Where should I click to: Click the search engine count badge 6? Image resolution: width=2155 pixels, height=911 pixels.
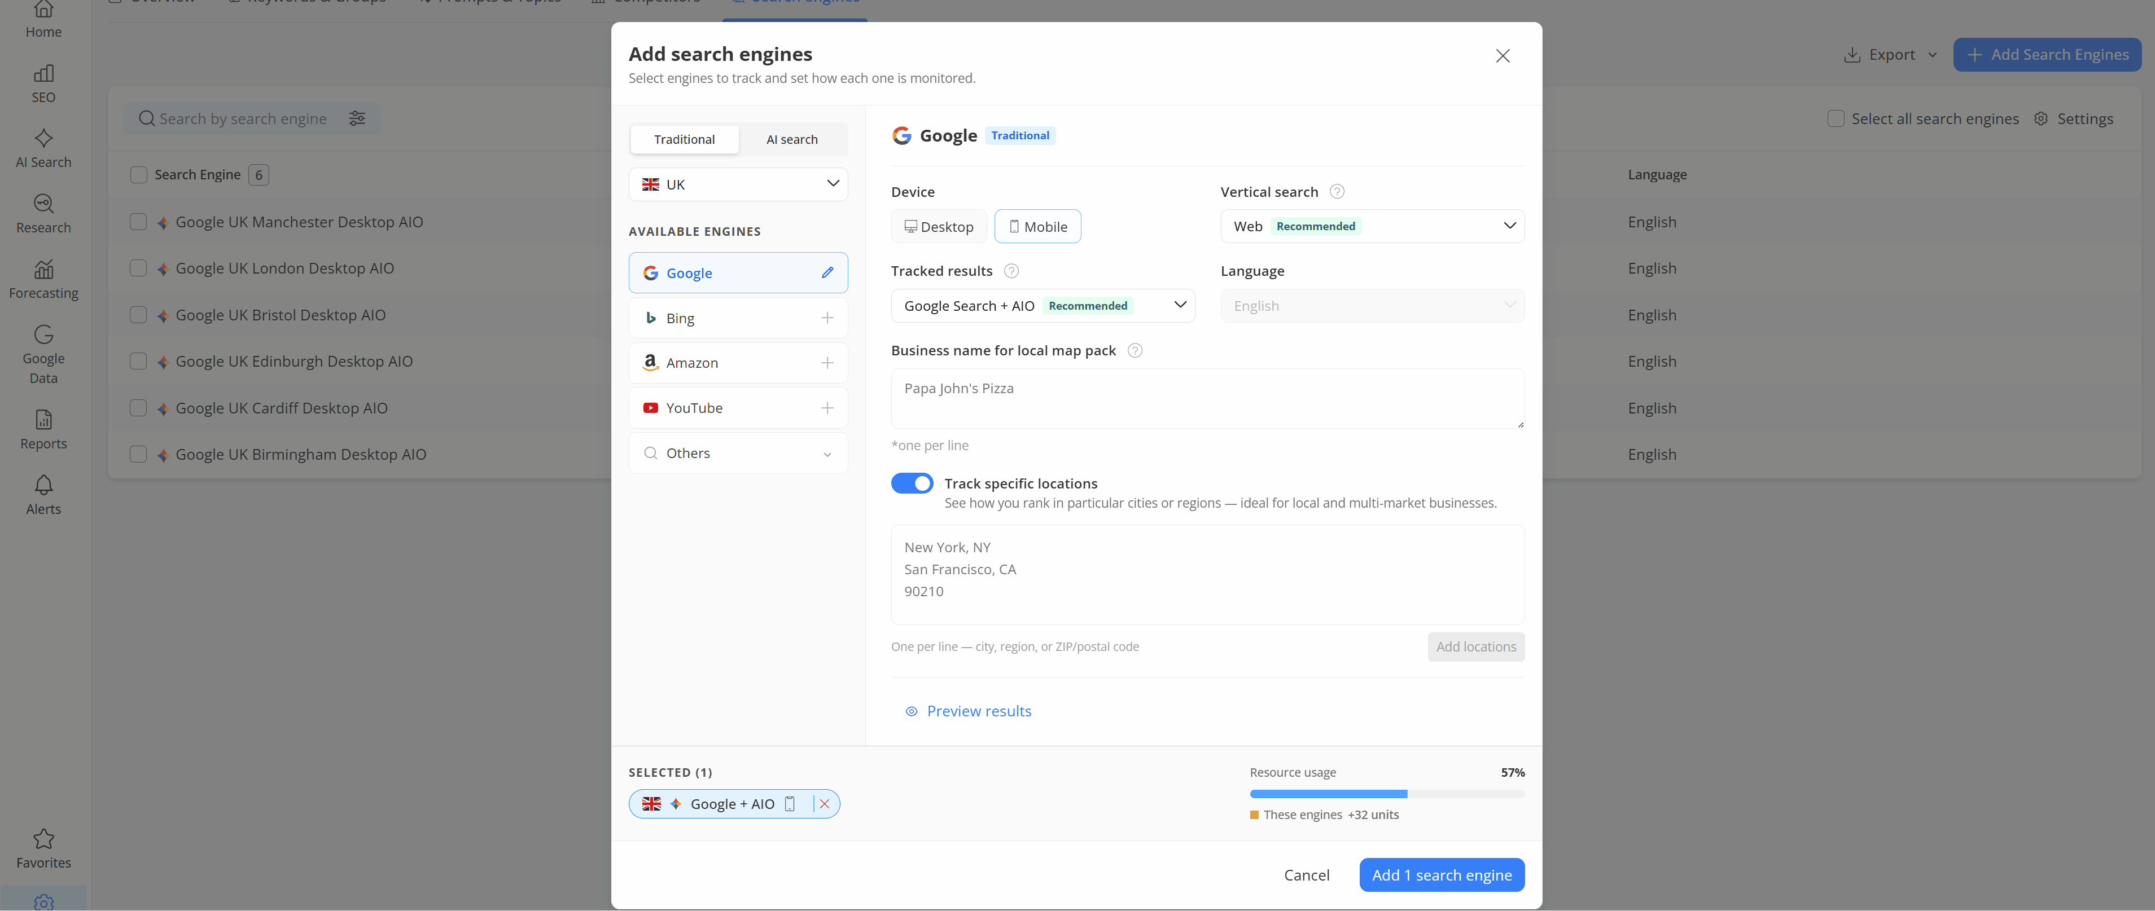click(259, 175)
